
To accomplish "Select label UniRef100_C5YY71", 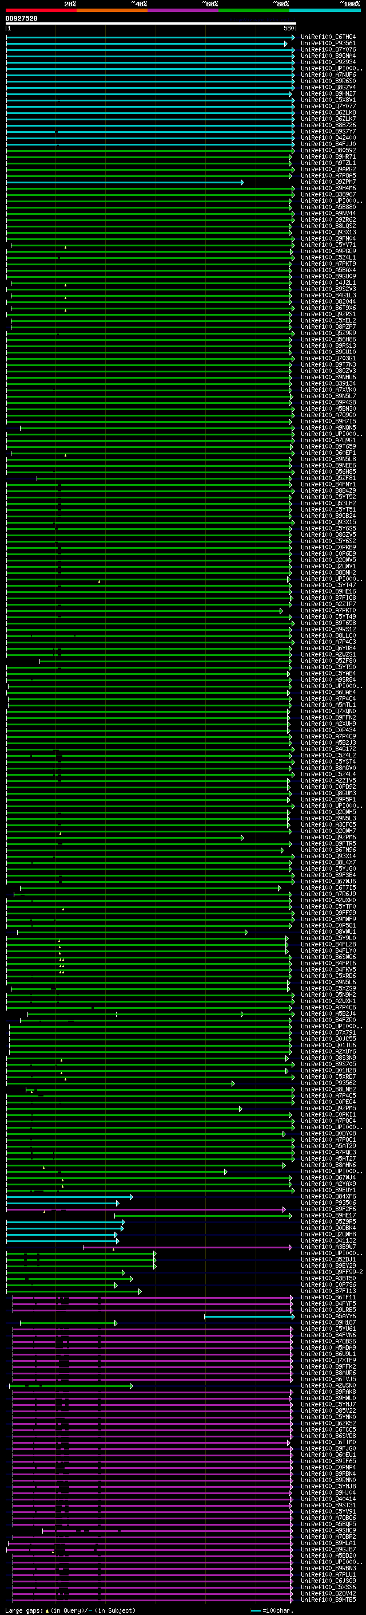I will 328,245.
